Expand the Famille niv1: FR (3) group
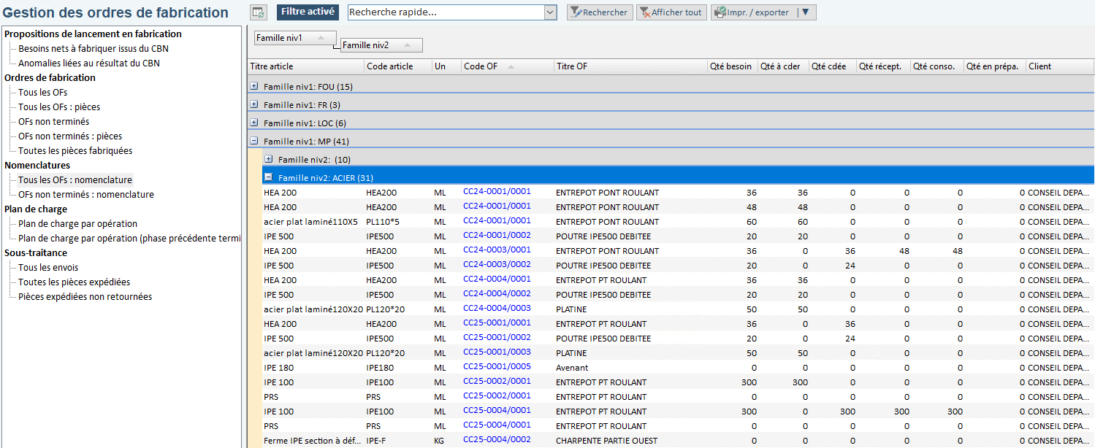1095x448 pixels. 253,104
